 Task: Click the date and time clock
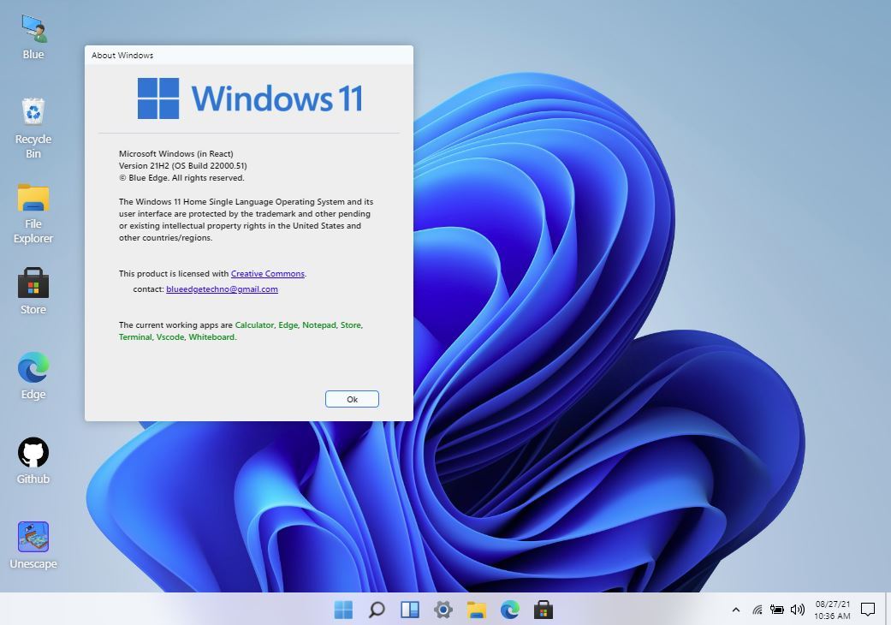(x=832, y=610)
